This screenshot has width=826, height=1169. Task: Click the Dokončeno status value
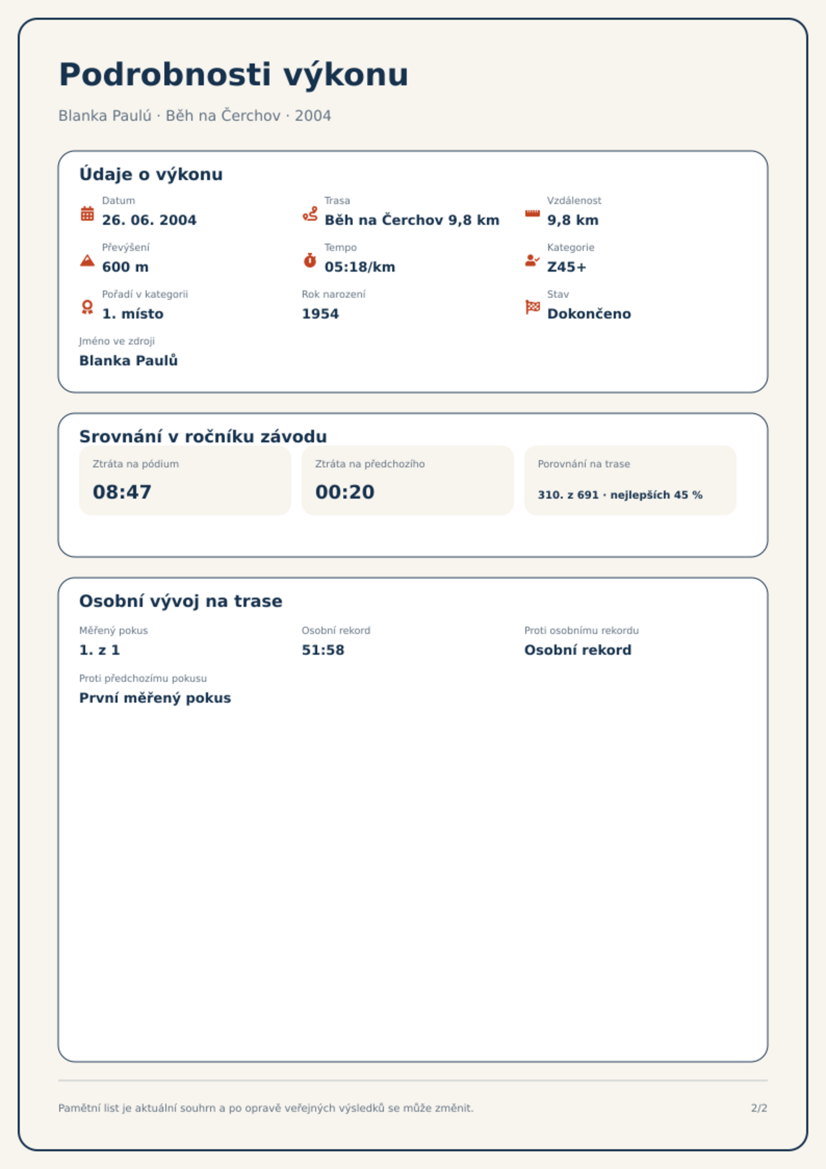[x=589, y=314]
